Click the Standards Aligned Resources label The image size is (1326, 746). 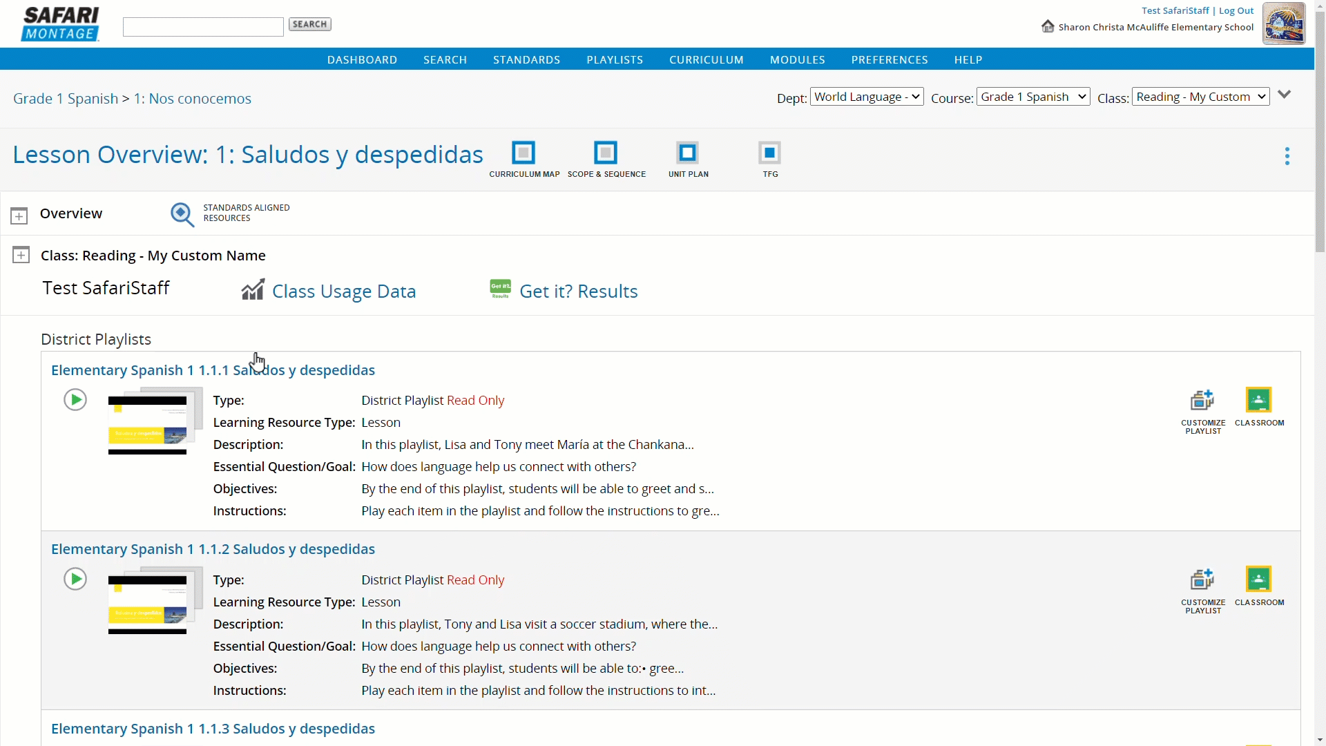(246, 213)
